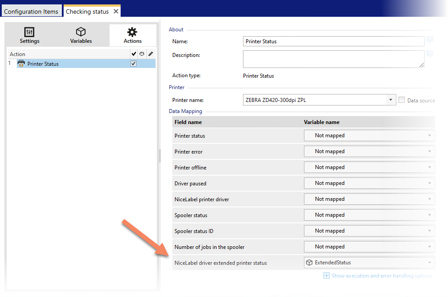448x297 pixels.
Task: Click the pencil edit icon above the action list
Action: [151, 54]
